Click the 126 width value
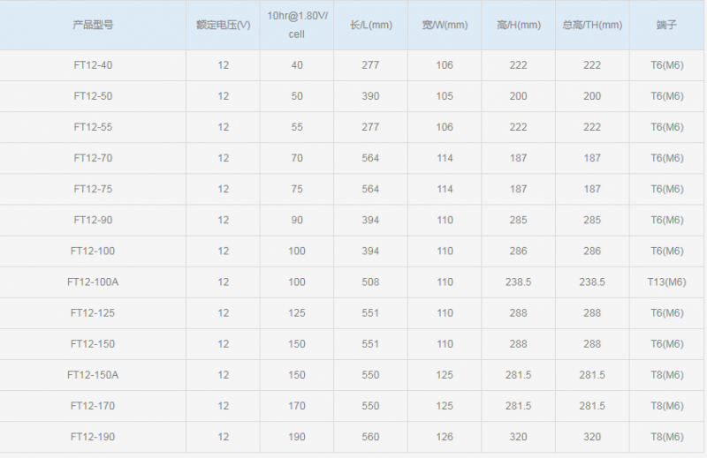707x458 pixels. tap(445, 437)
